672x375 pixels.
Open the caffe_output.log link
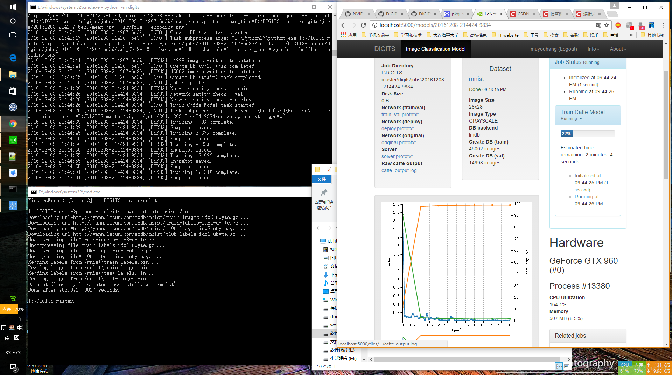click(399, 170)
